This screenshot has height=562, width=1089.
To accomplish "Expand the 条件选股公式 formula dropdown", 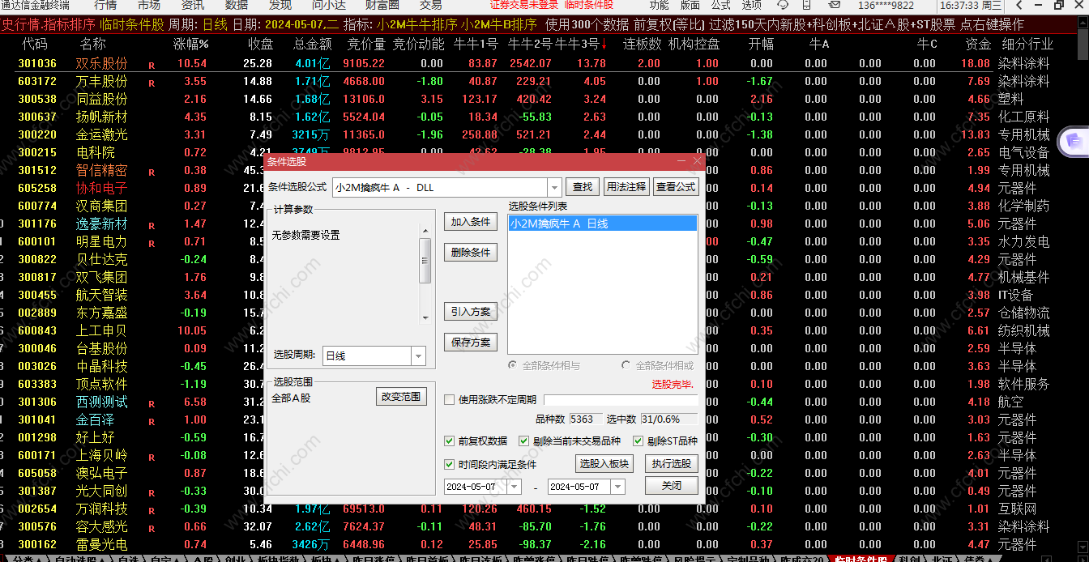I will (x=554, y=187).
